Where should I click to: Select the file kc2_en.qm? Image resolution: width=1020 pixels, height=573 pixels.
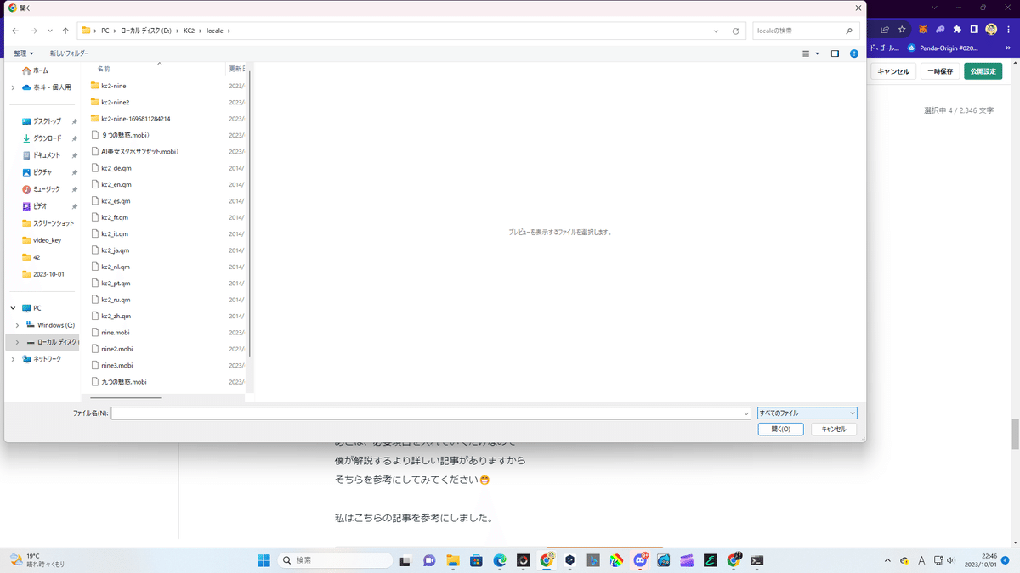(111, 184)
